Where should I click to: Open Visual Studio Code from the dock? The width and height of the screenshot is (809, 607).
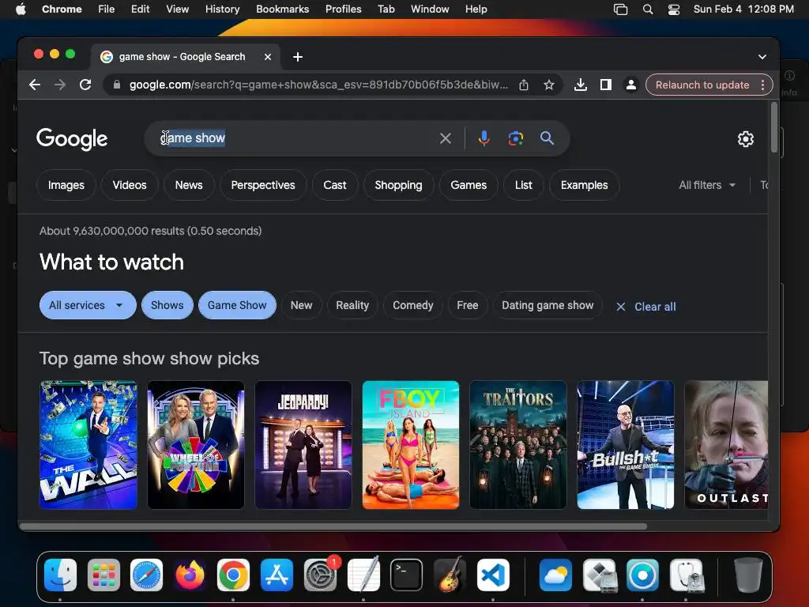pyautogui.click(x=493, y=575)
